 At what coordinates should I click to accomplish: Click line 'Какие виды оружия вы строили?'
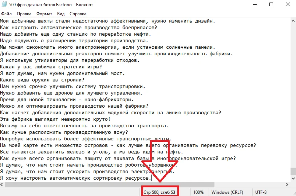coord(42,80)
